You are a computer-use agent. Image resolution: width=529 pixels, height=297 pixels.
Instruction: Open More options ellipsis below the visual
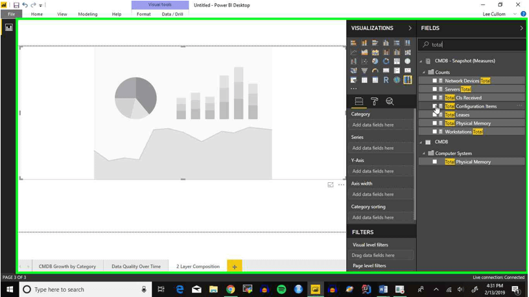click(342, 185)
